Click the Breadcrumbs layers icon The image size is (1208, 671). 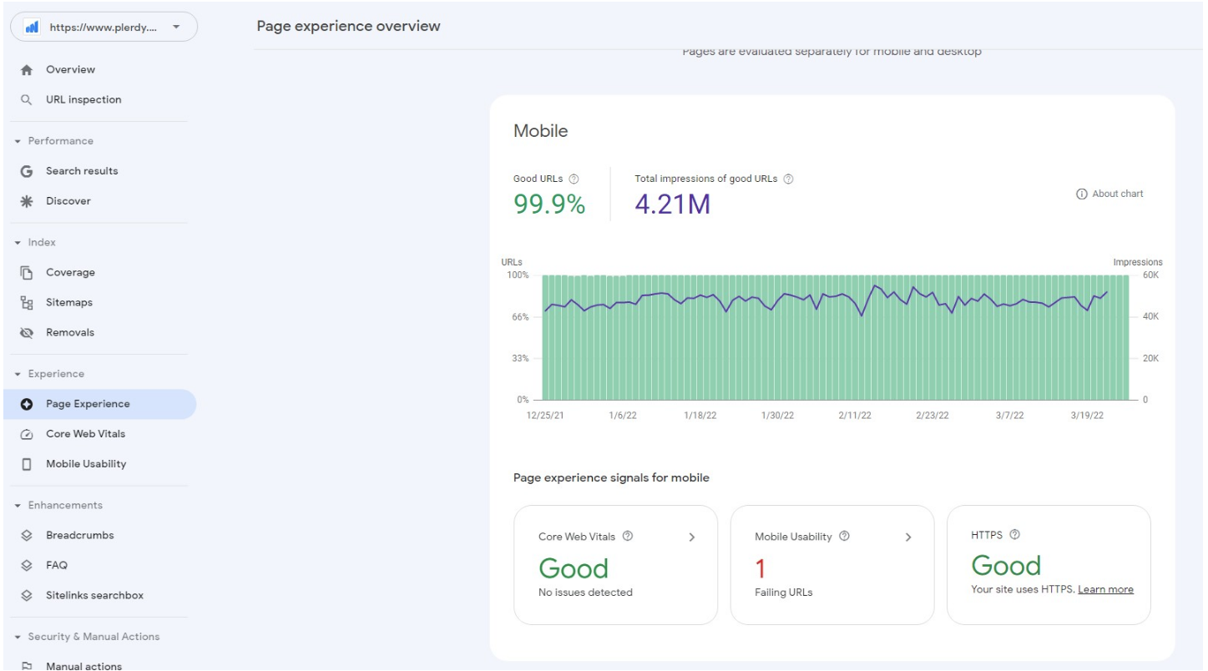pos(27,535)
